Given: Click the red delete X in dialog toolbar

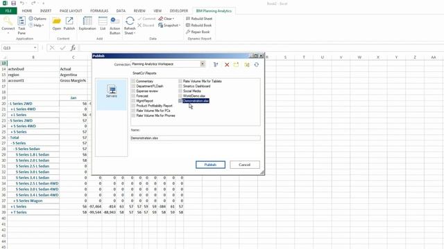Looking at the screenshot, I should coord(227,64).
